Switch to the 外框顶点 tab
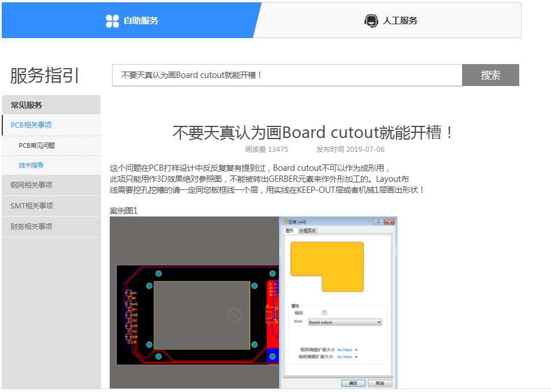This screenshot has width=551, height=392. tap(307, 231)
